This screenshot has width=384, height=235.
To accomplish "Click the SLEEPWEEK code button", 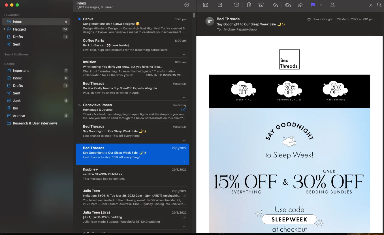I will tap(289, 219).
